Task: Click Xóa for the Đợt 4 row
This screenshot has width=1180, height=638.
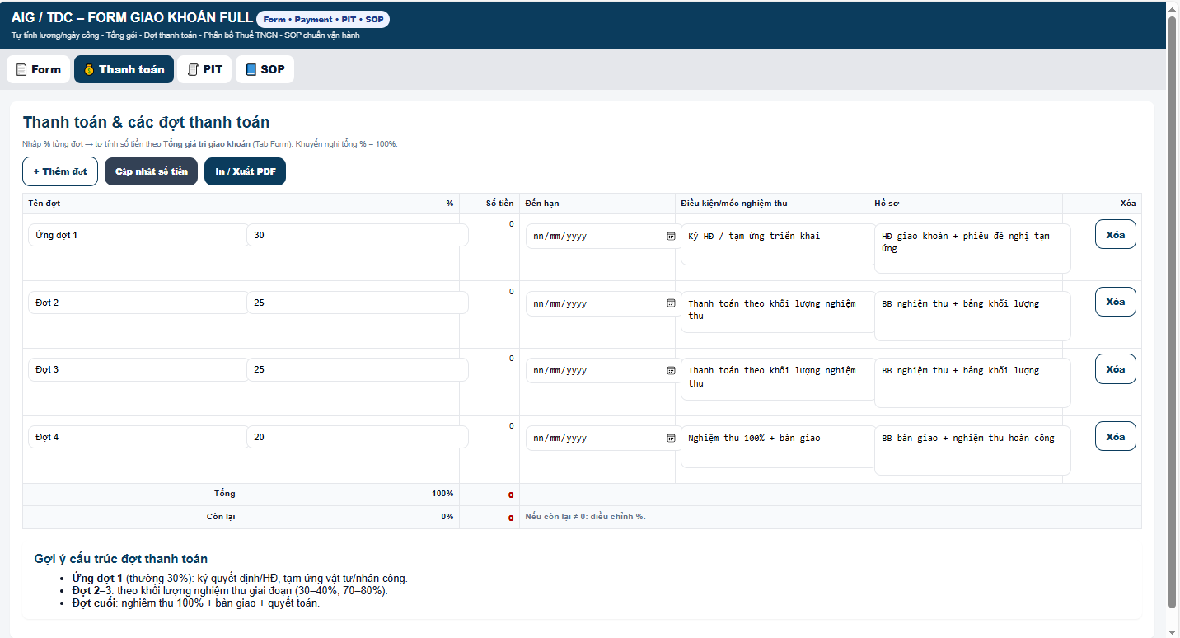Action: click(1115, 436)
